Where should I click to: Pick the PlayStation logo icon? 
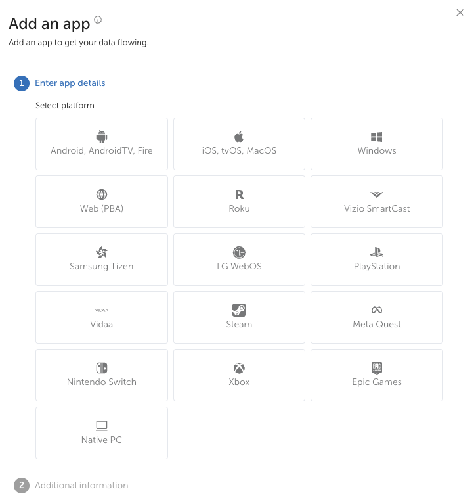point(377,252)
